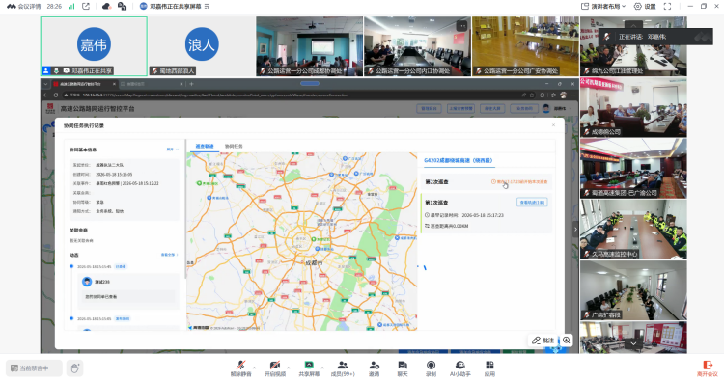Click the translation icon in top bar
The width and height of the screenshot is (724, 382).
pyautogui.click(x=122, y=6)
